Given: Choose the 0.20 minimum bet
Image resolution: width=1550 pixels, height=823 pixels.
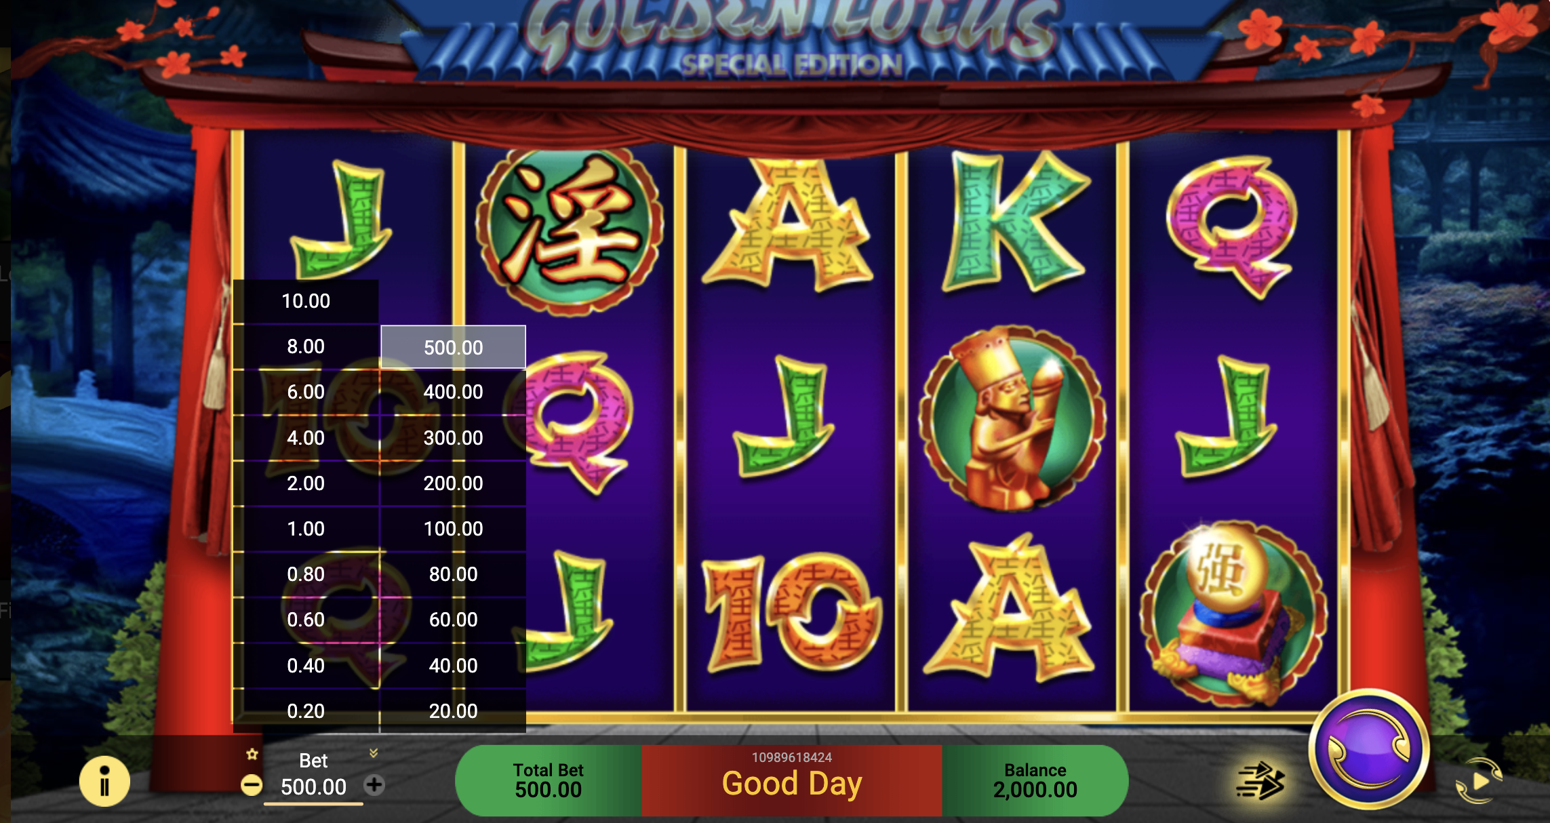Looking at the screenshot, I should pyautogui.click(x=306, y=711).
